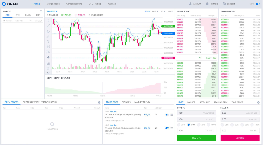The width and height of the screenshot is (263, 145).
Task: Open menu icon of first trade bot
Action: [x=172, y=115]
